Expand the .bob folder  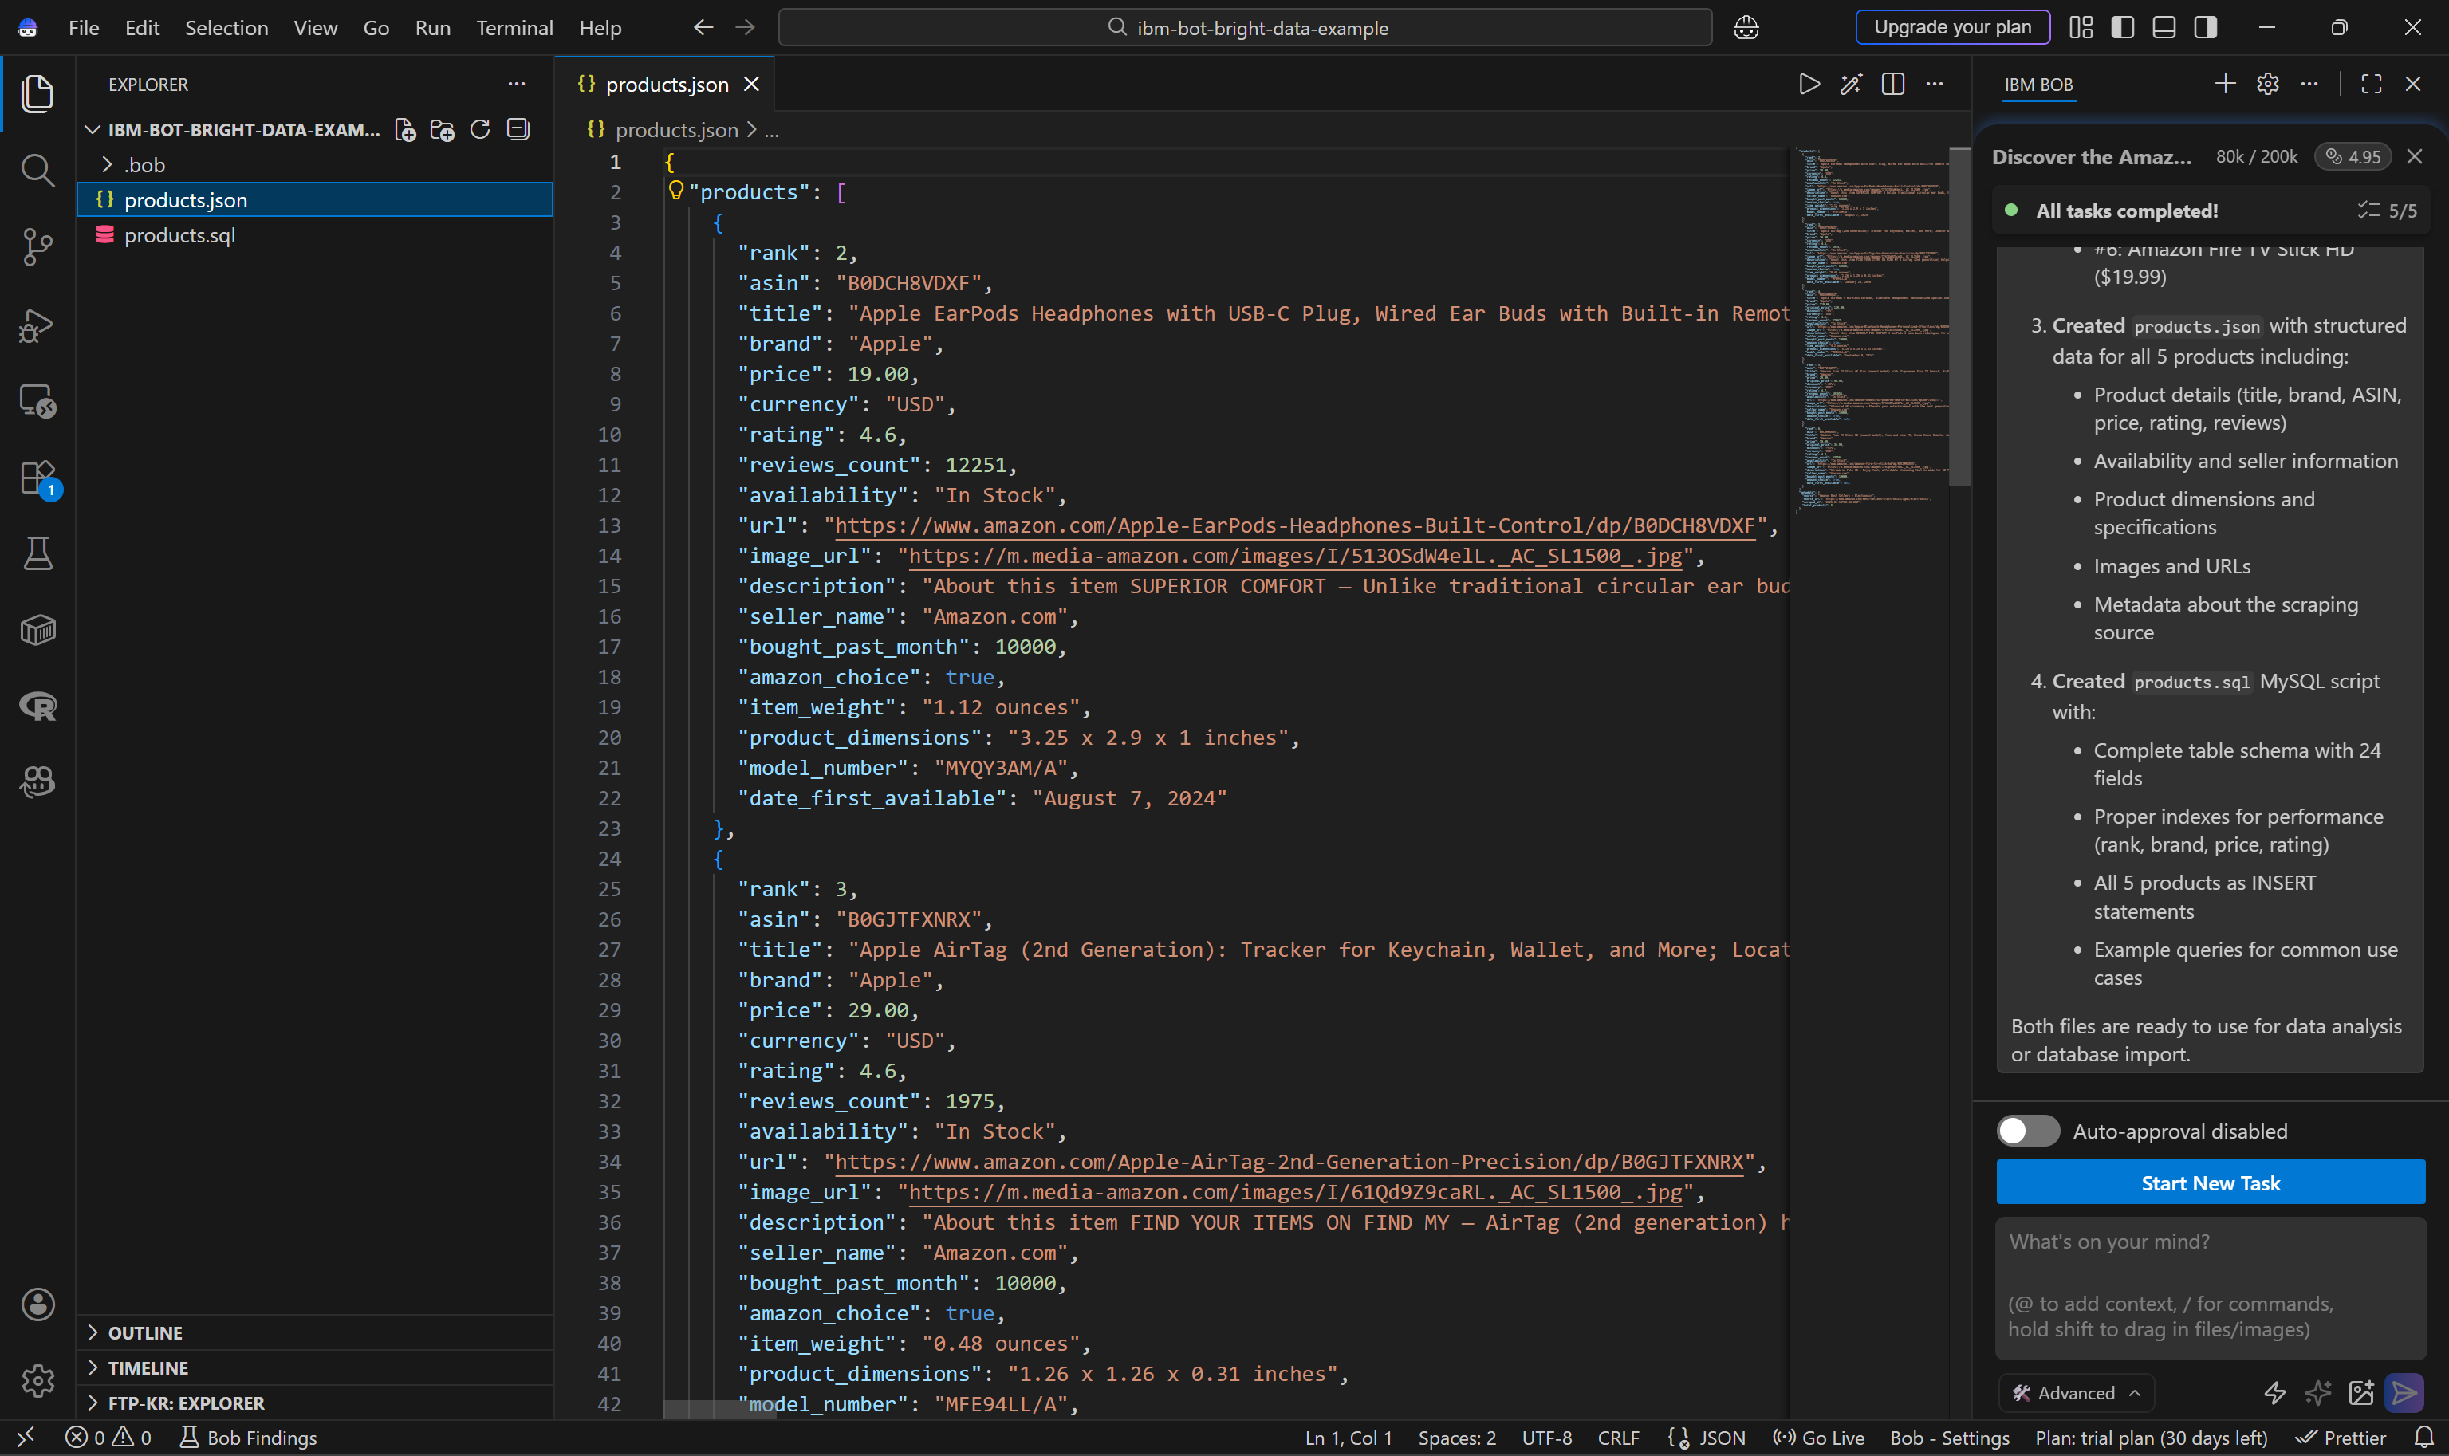pyautogui.click(x=314, y=165)
